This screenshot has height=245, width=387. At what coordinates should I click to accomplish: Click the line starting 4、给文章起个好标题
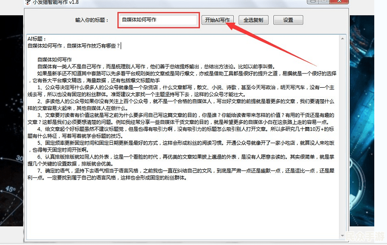click(x=181, y=132)
